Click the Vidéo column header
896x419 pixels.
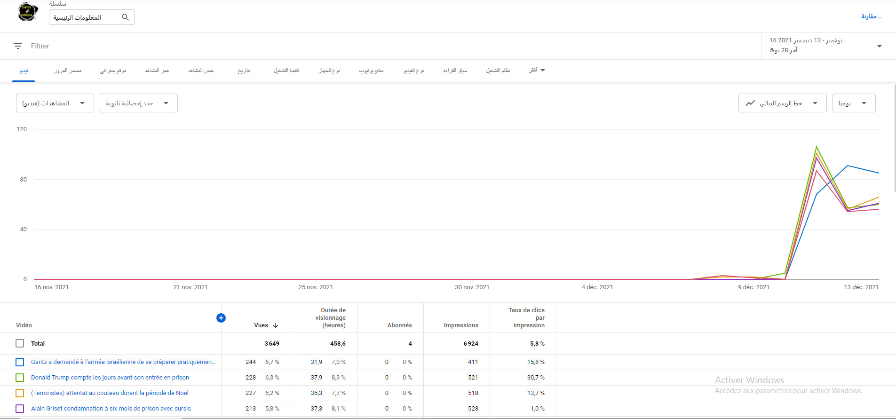click(x=24, y=325)
